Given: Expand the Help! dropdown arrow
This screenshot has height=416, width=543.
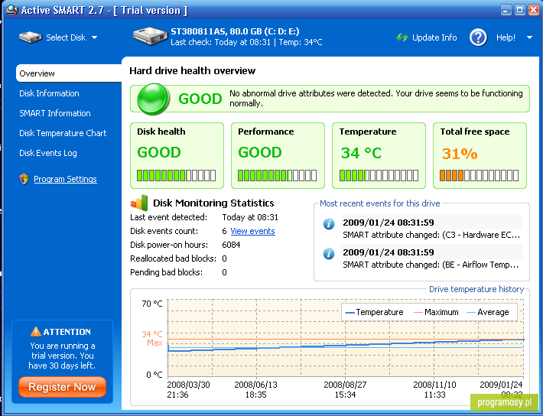Looking at the screenshot, I should pos(529,37).
